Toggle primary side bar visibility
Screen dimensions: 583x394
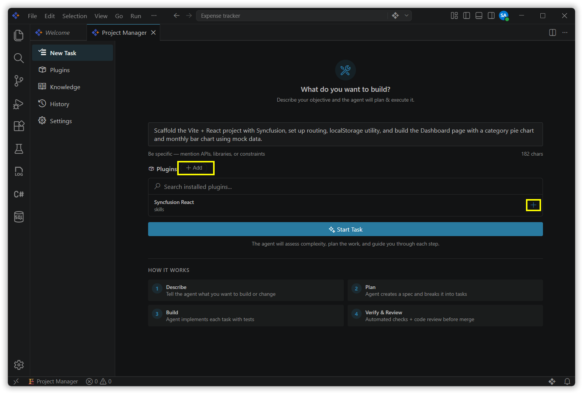(x=467, y=15)
